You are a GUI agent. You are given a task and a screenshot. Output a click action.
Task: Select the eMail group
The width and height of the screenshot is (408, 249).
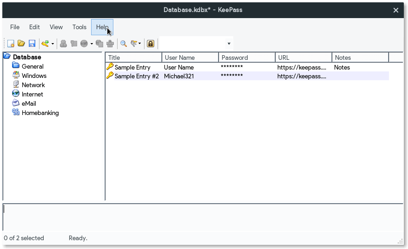pos(29,103)
